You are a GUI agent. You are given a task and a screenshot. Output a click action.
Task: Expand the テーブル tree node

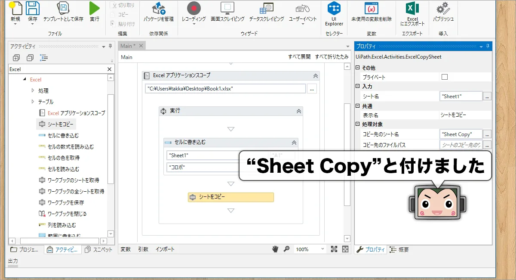[33, 102]
